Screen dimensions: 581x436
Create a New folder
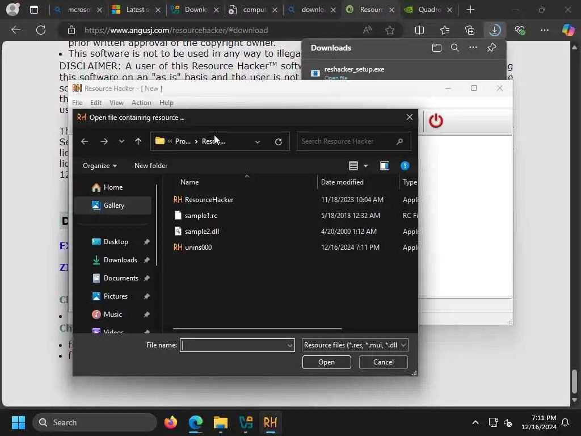click(151, 166)
